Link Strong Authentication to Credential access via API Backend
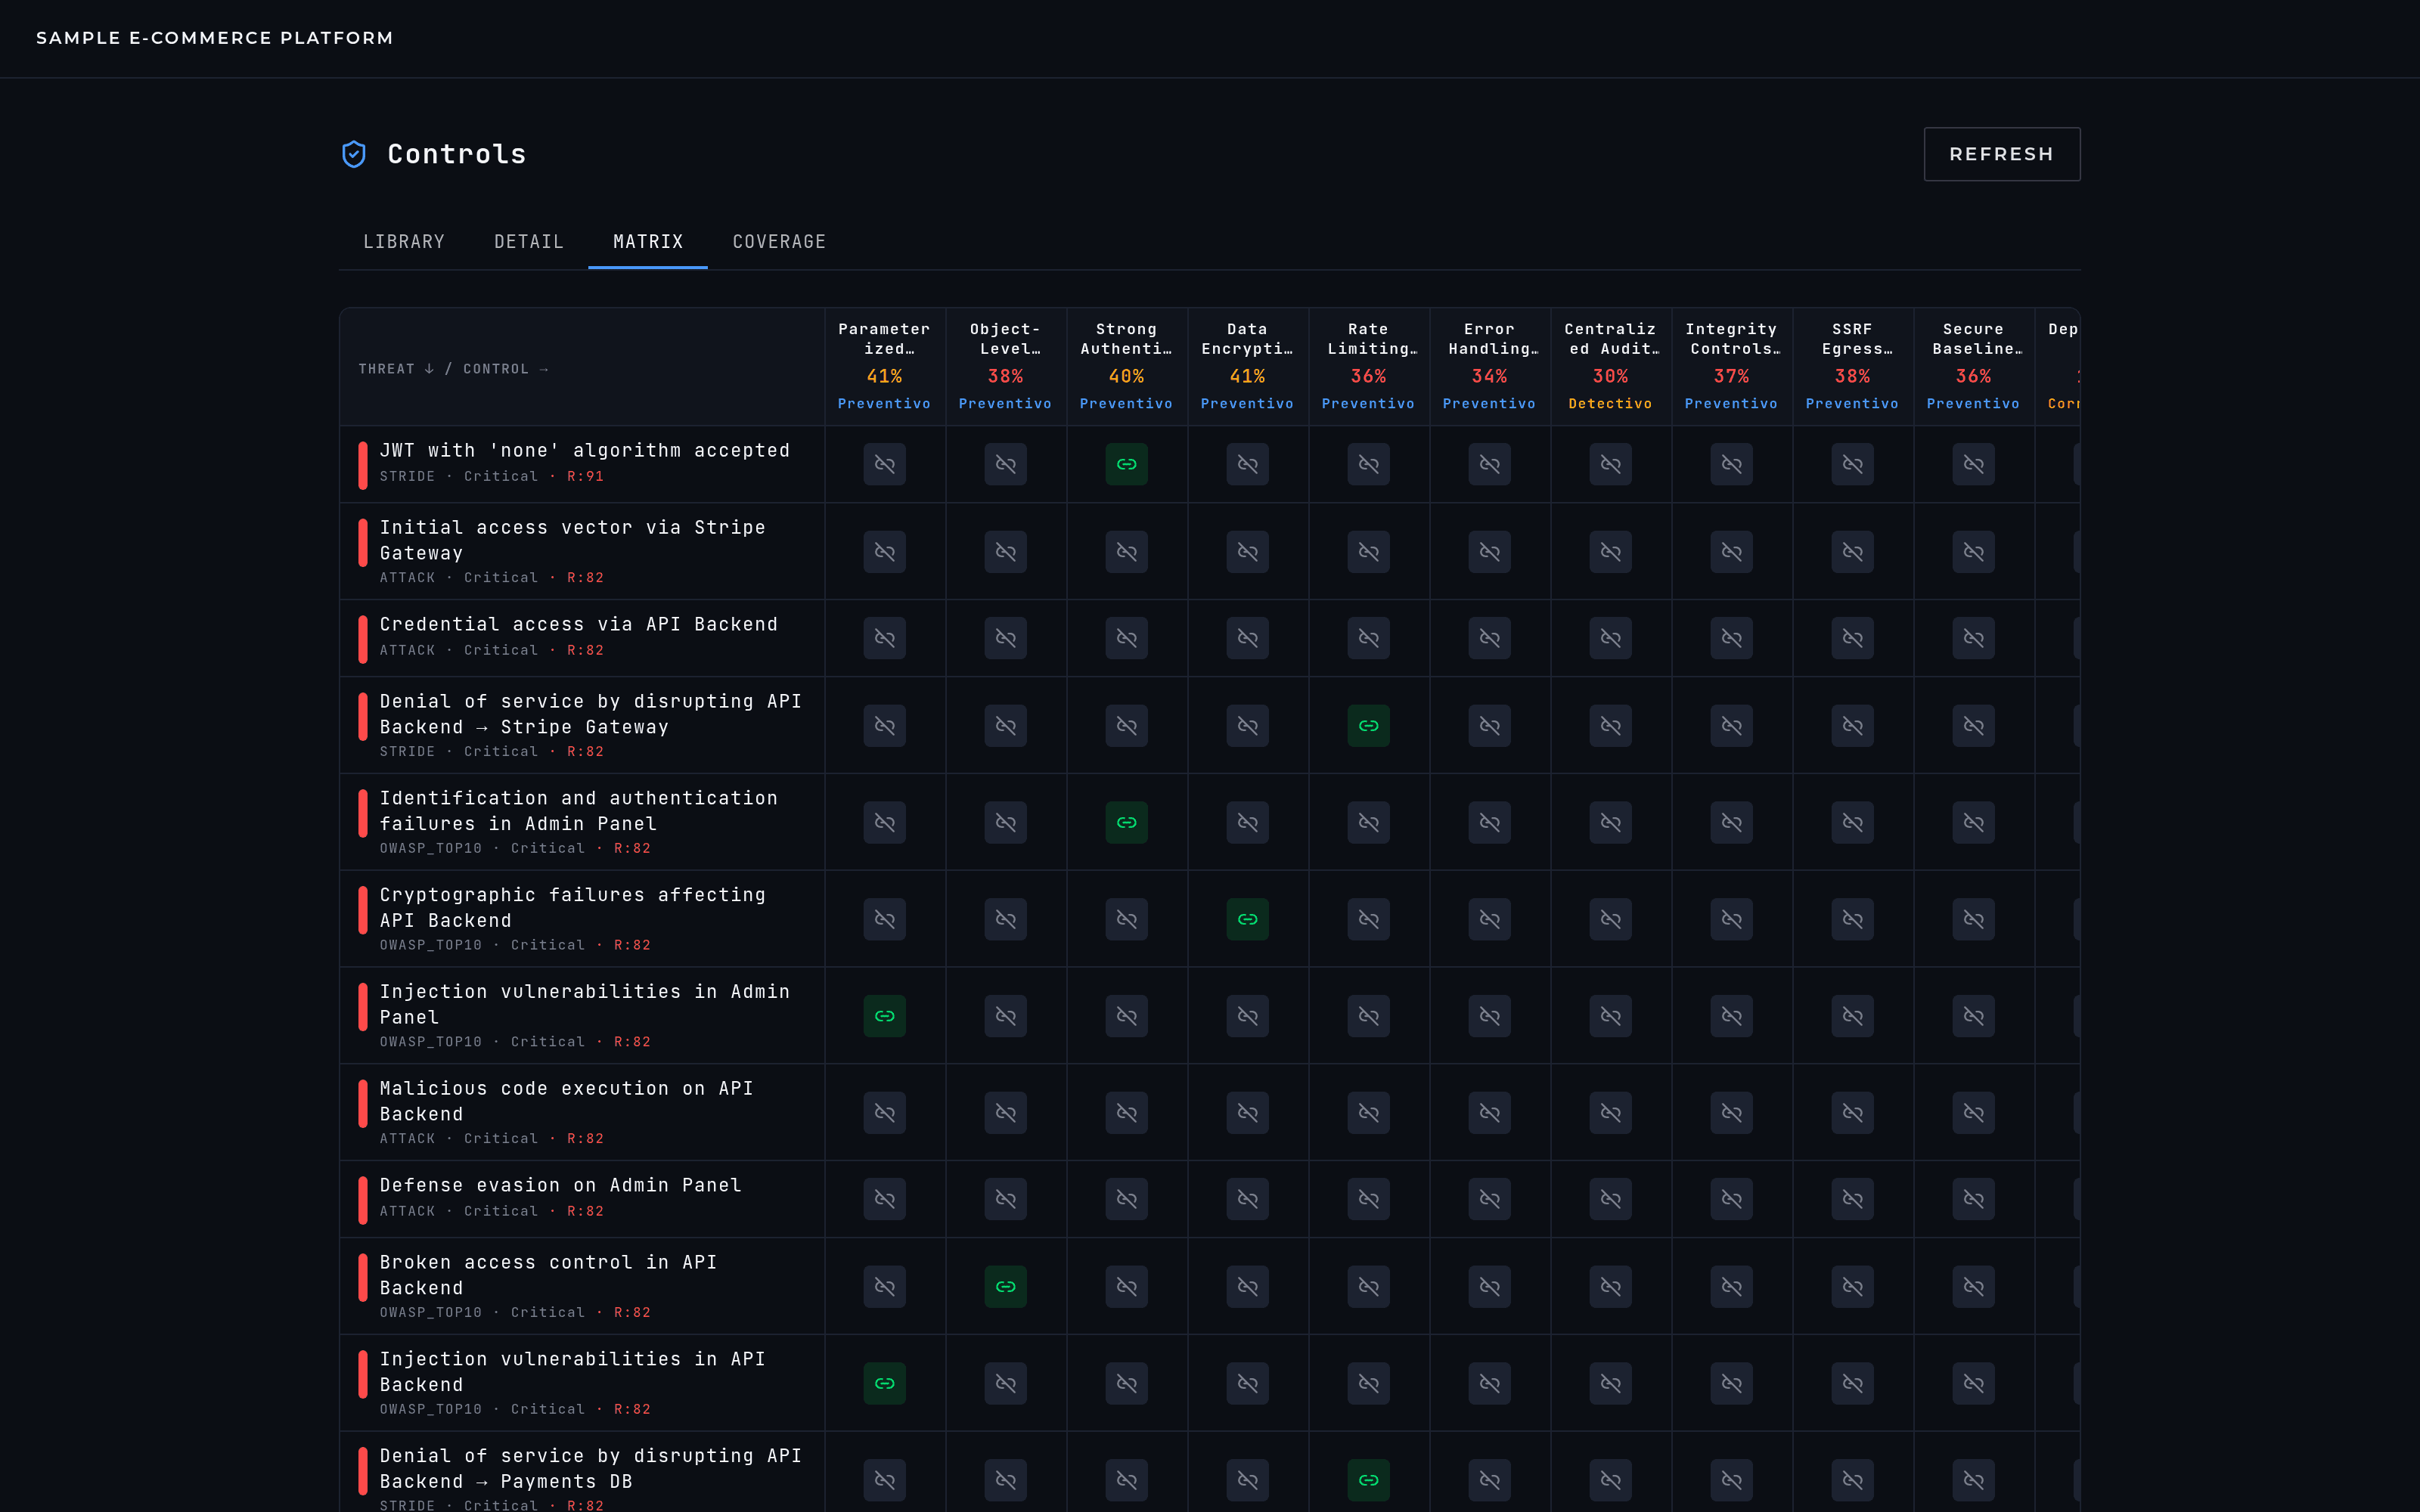This screenshot has height=1512, width=2420. [1126, 638]
